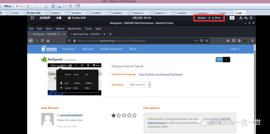The image size is (270, 134).
Task: Open the GNOME activities grid icon
Action: coord(32,18)
